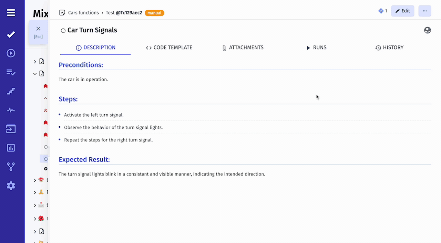The image size is (441, 243).
Task: Open the Branches fork icon in sidebar
Action: click(11, 167)
